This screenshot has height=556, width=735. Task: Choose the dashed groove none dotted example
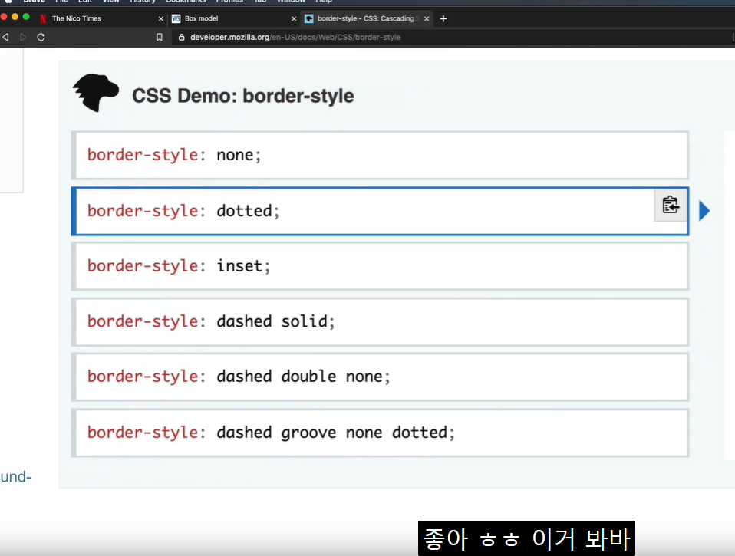(x=380, y=433)
